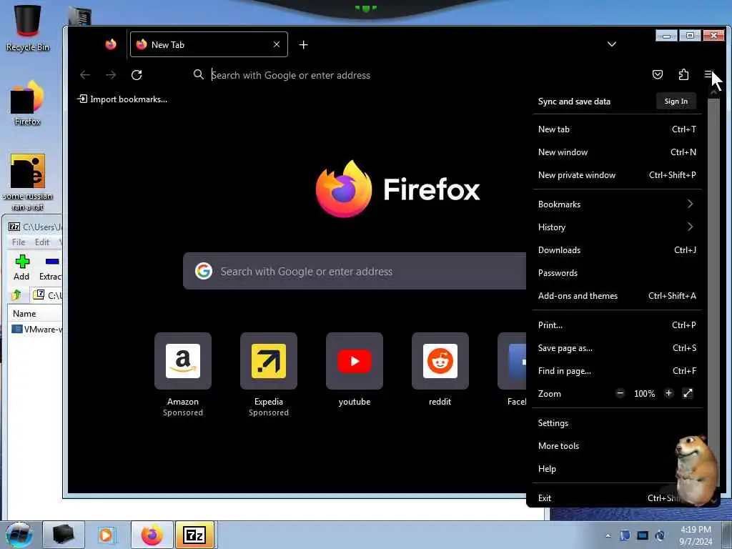
Task: Open Downloads from the menu
Action: pyautogui.click(x=617, y=249)
